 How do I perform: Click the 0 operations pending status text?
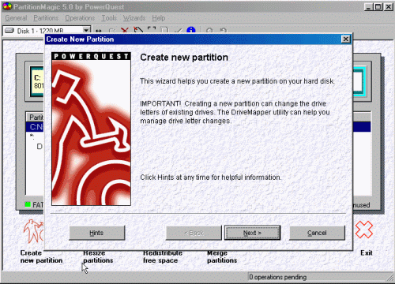278,277
